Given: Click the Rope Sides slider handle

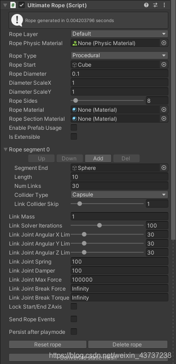Looking at the screenshot, I should (75, 100).
